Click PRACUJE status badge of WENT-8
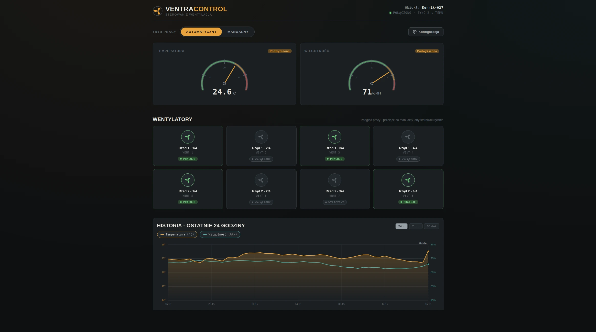The width and height of the screenshot is (596, 332). click(x=408, y=202)
